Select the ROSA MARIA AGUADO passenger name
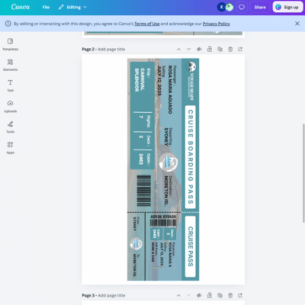Screen dimensions: 305x305 point(170,90)
